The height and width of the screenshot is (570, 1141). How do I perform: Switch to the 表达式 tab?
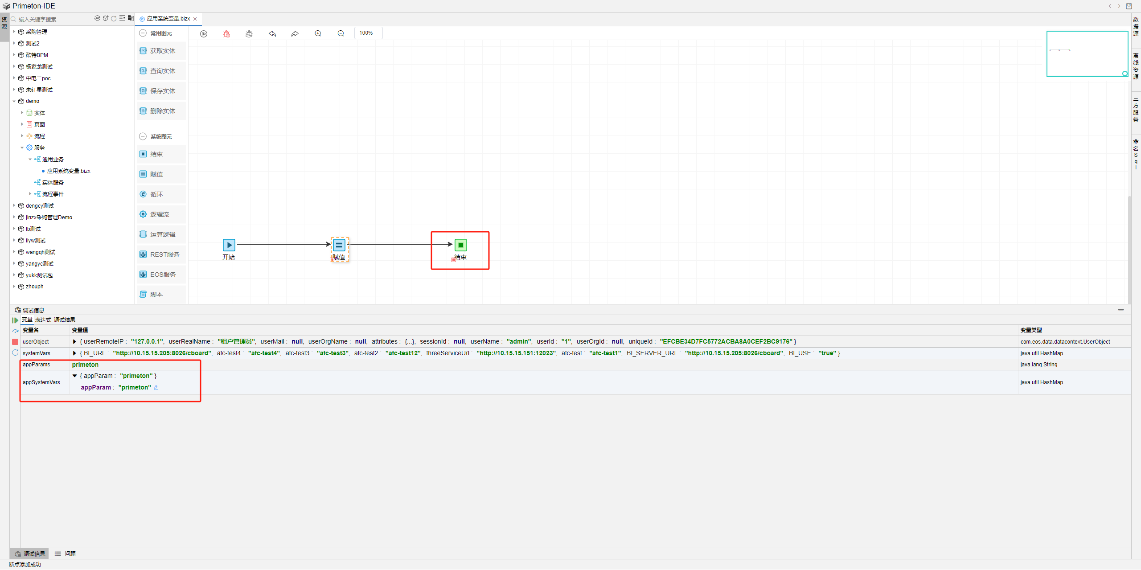pyautogui.click(x=43, y=320)
